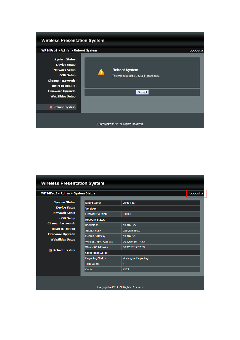Click the firmware version value '0.0.0.8'
Image resolution: width=240 pixels, height=340 pixels.
161,214
